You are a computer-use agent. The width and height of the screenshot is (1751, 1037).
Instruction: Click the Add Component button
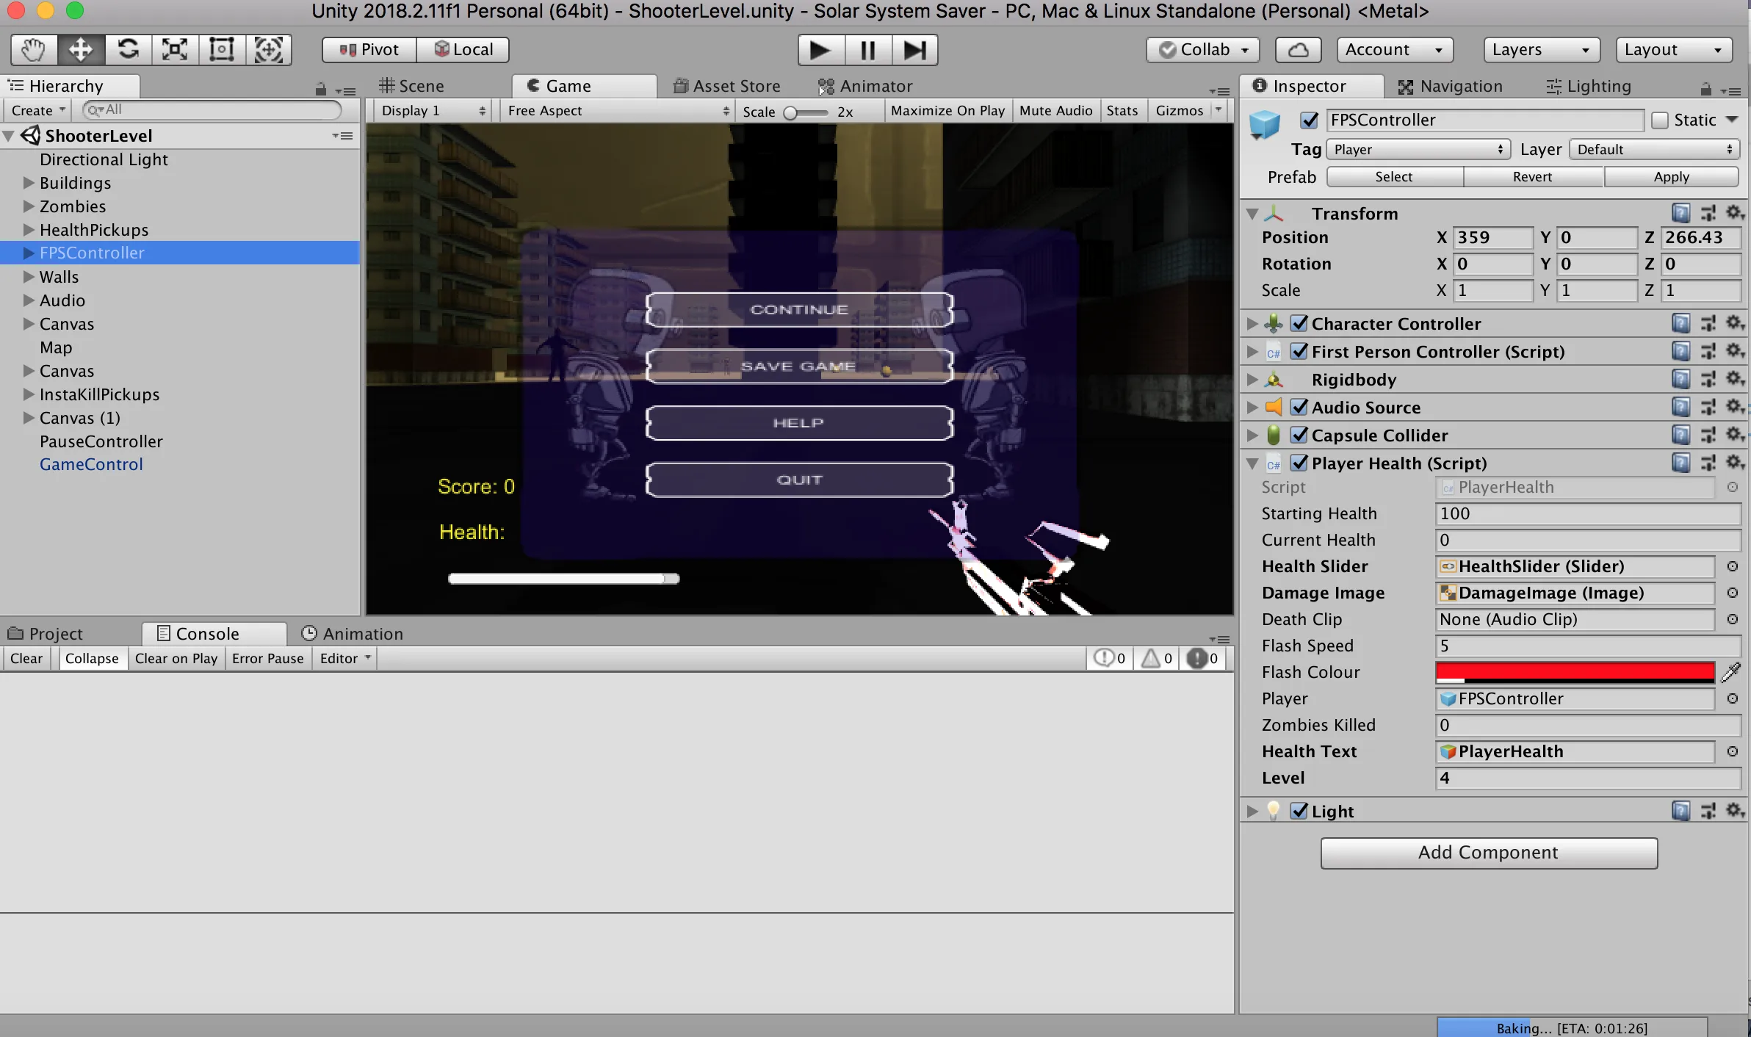click(1488, 853)
